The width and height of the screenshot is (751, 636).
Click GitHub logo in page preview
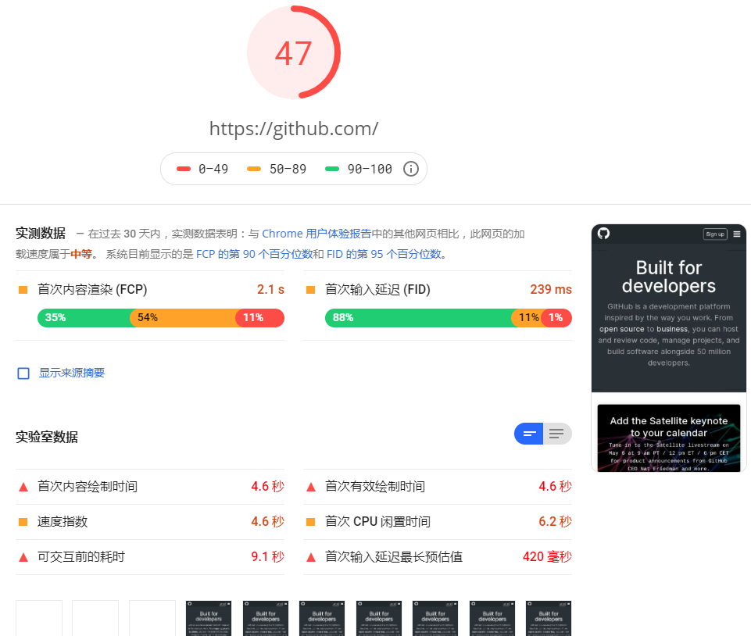click(x=603, y=234)
